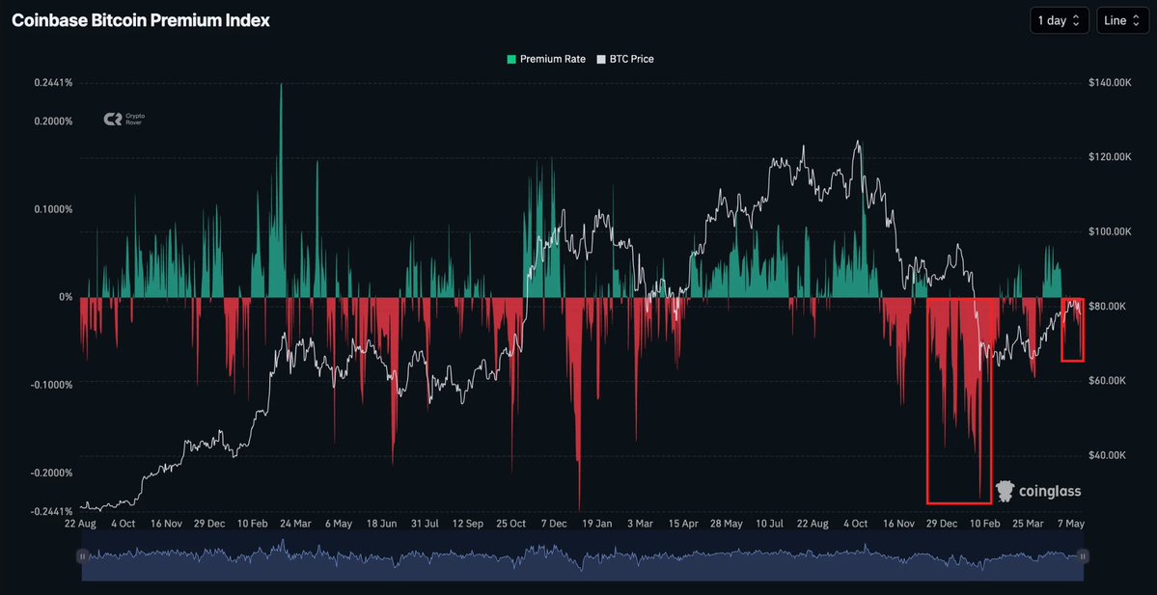
Task: Open the 1 day interval dropdown
Action: click(1059, 20)
